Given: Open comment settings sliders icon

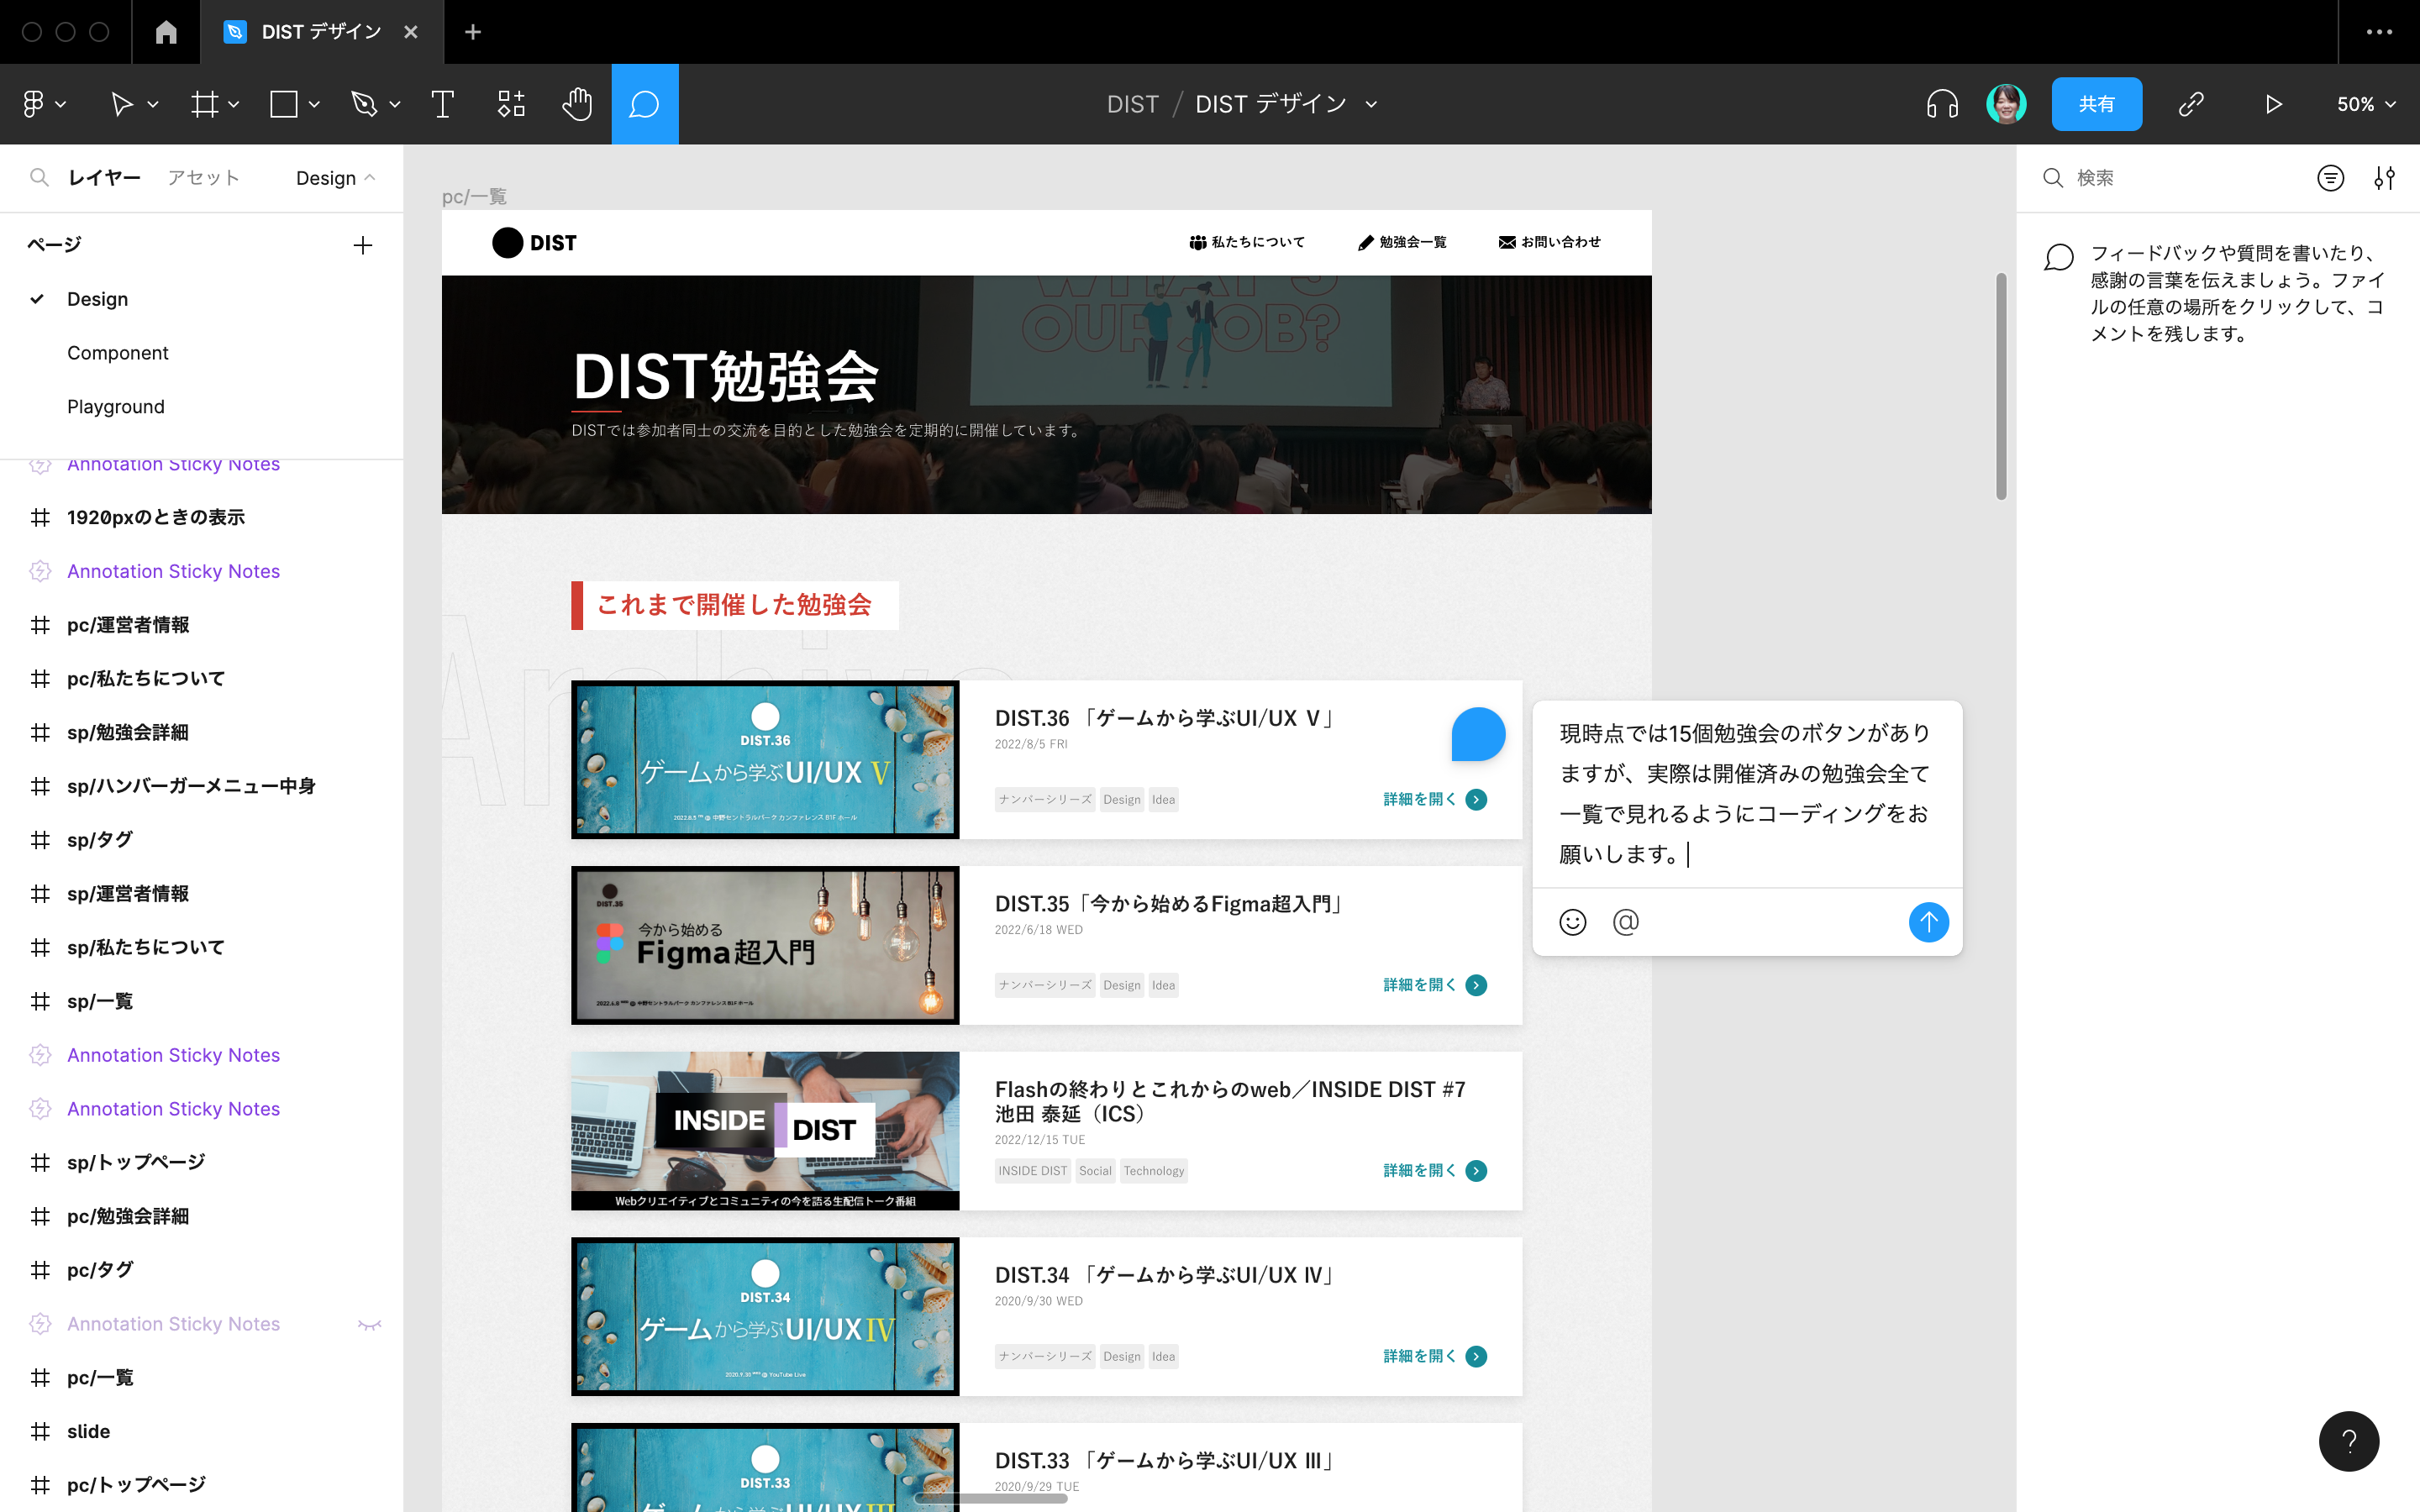Looking at the screenshot, I should point(2385,178).
